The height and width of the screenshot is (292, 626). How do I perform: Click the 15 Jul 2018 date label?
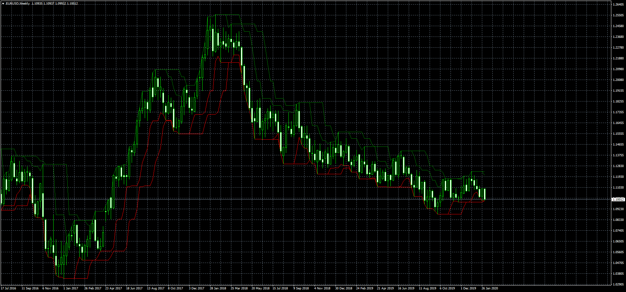coord(280,288)
